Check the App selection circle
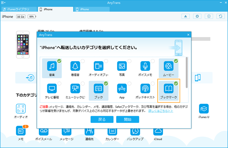Image resolution: width=228 pixels, height=148 pixels. (129, 83)
